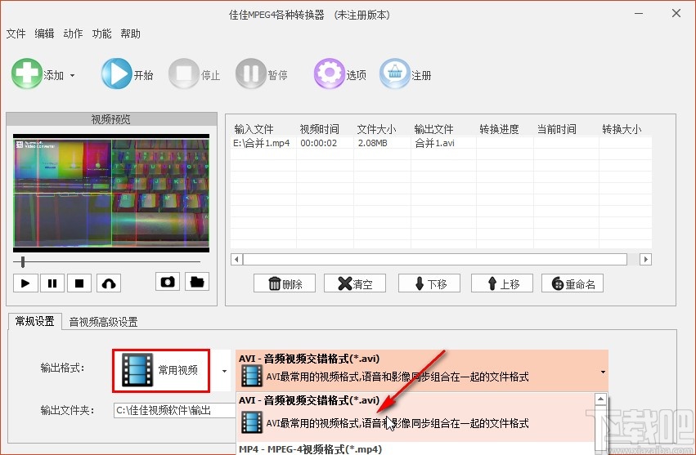Rename output with 重命名 button

[x=573, y=283]
